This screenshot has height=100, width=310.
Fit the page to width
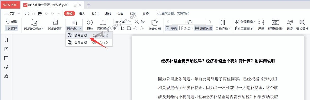[x=129, y=28]
